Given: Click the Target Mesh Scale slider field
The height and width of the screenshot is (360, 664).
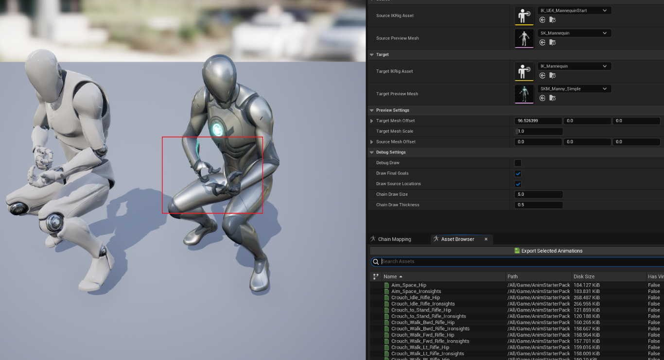Looking at the screenshot, I should point(539,131).
